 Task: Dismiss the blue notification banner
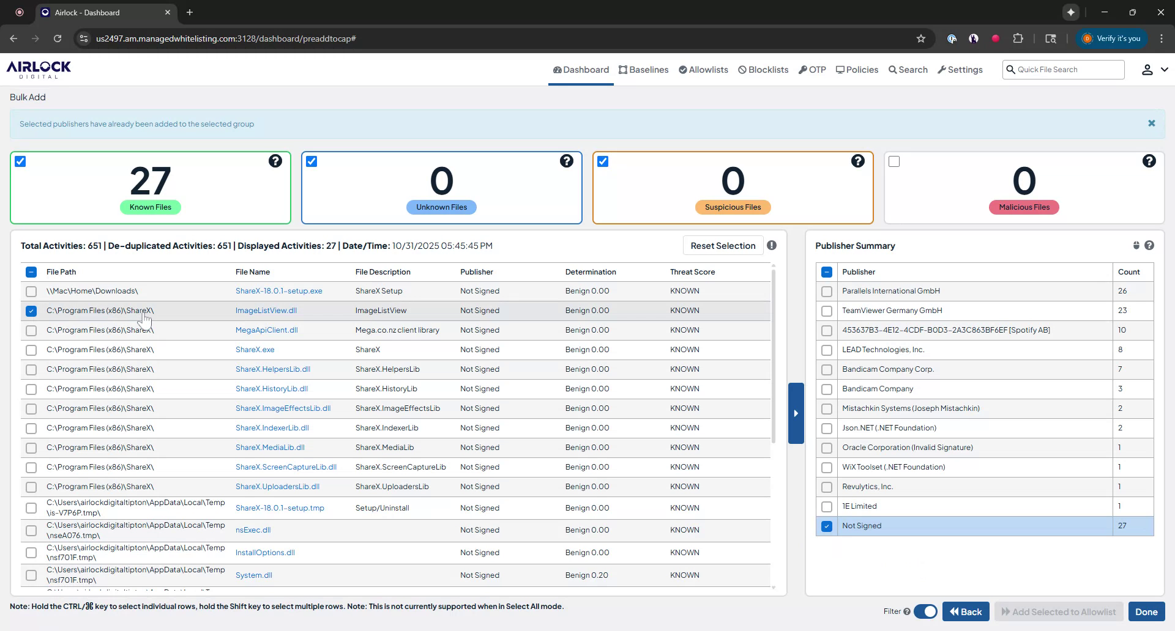click(x=1151, y=124)
